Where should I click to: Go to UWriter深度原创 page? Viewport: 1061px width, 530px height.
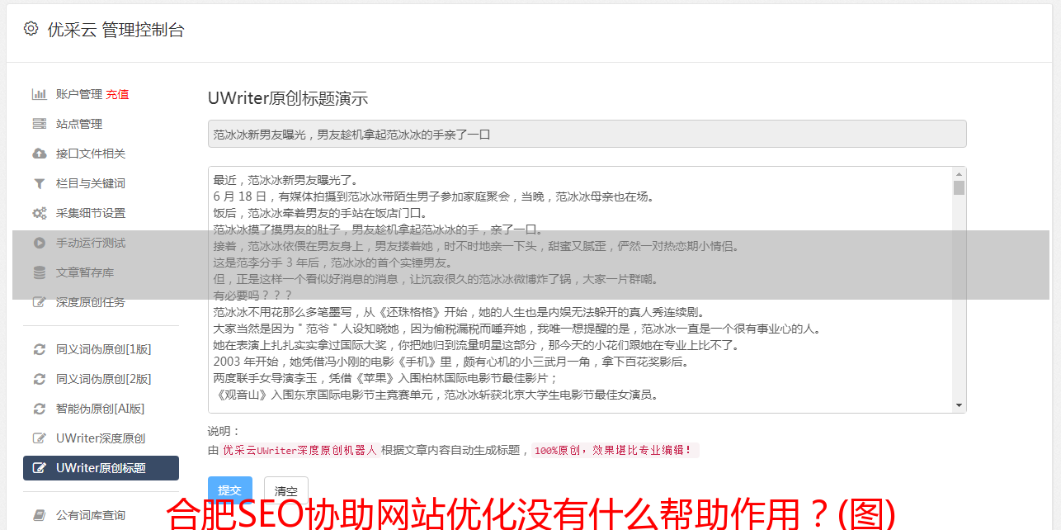[101, 438]
